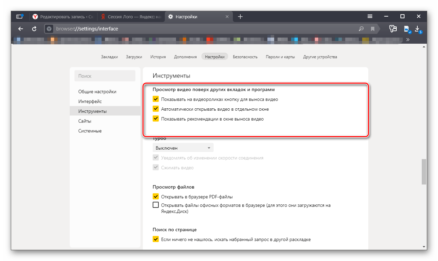438x261 pixels.
Task: Click the gear icon on Настройки tab
Action: pyautogui.click(x=170, y=17)
